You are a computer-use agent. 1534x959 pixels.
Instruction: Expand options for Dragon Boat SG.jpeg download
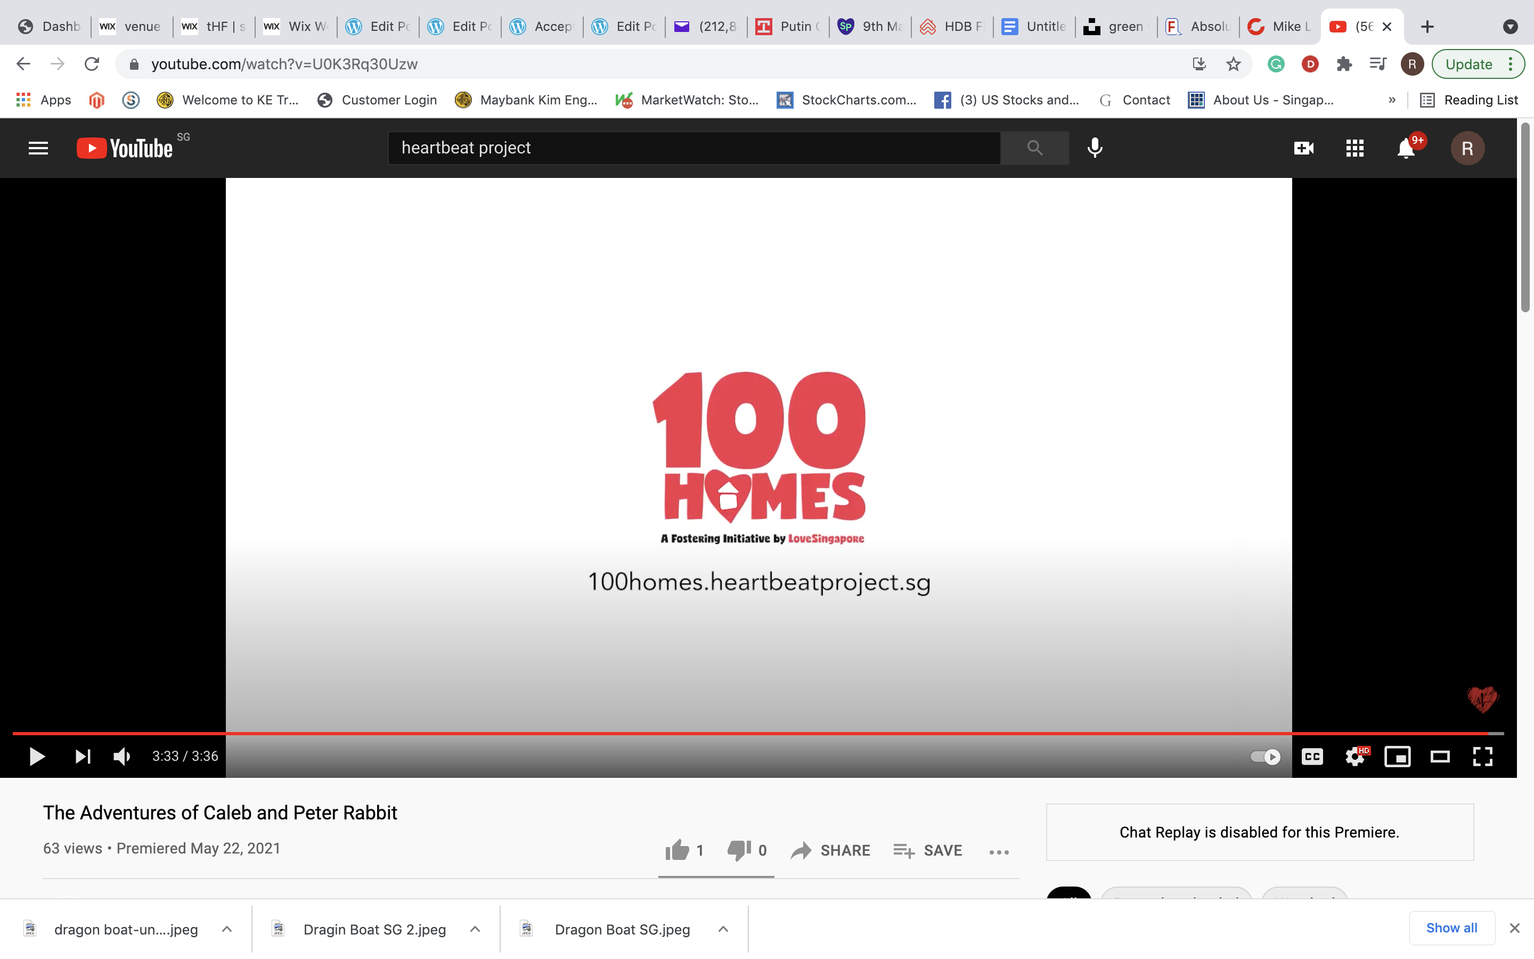pyautogui.click(x=723, y=929)
